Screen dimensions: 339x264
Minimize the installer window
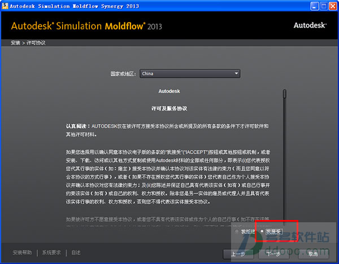tap(314, 6)
